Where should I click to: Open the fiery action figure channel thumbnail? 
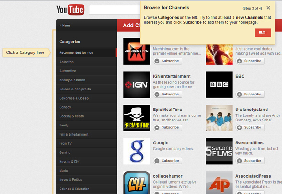tap(219, 54)
